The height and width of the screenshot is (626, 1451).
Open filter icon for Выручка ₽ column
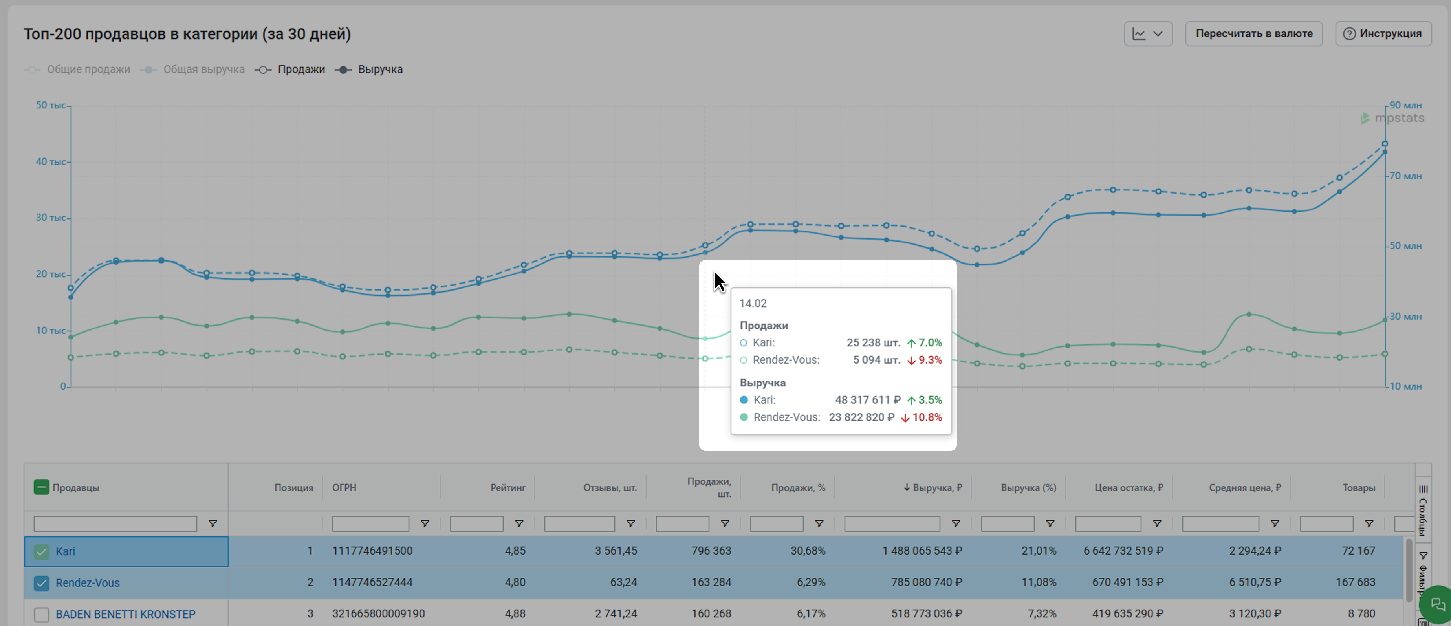click(955, 523)
